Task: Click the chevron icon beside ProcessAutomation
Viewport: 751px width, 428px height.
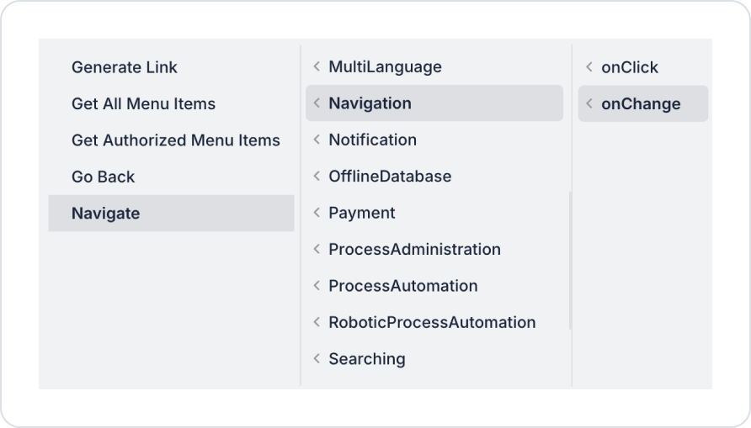Action: pos(317,286)
